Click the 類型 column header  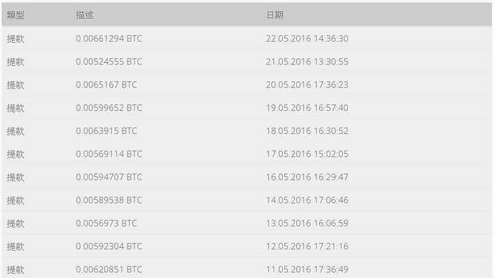point(16,15)
